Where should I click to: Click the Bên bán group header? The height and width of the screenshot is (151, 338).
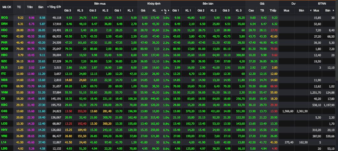point(208,4)
